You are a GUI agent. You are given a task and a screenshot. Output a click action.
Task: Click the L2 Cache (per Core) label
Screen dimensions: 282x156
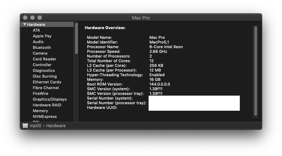click(107, 65)
